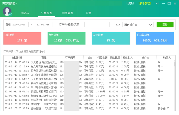Image resolution: width=179 pixels, height=115 pixels.
Task: Click the order list scrollbar thumb
Action: (175, 64)
